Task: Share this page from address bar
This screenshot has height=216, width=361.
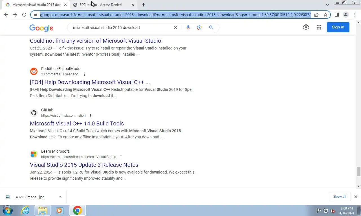Action: tap(316, 15)
